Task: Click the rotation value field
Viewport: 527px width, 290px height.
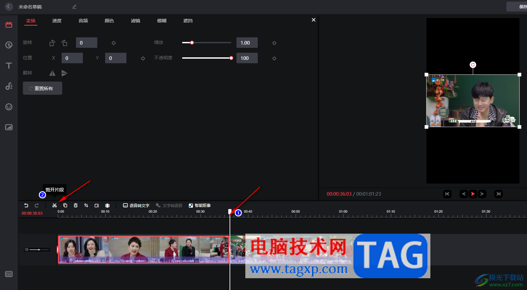Action: [x=86, y=43]
